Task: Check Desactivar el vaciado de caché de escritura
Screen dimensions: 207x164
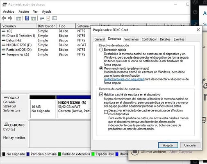Action: click(106, 112)
